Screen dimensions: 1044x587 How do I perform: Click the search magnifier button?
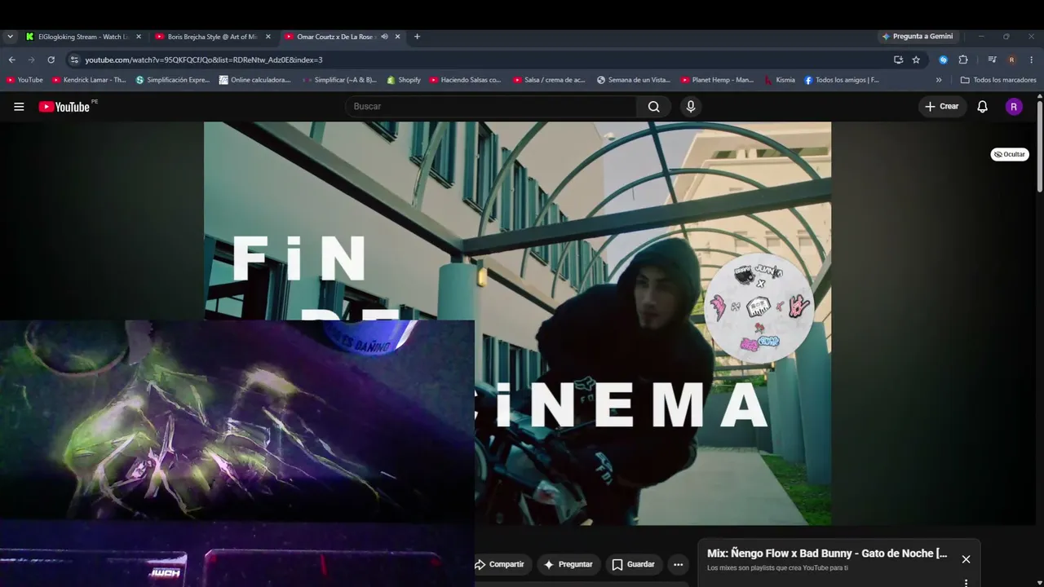click(x=653, y=107)
